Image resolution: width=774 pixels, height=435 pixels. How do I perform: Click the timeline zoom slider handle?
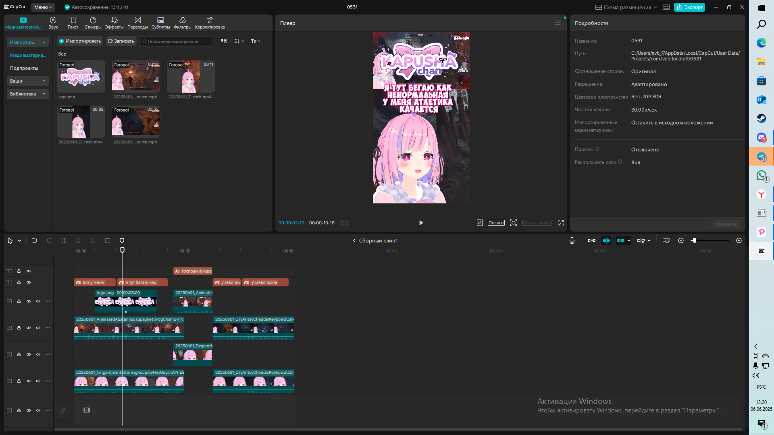694,240
